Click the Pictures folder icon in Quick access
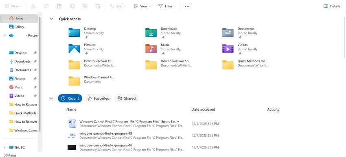 click(x=74, y=49)
